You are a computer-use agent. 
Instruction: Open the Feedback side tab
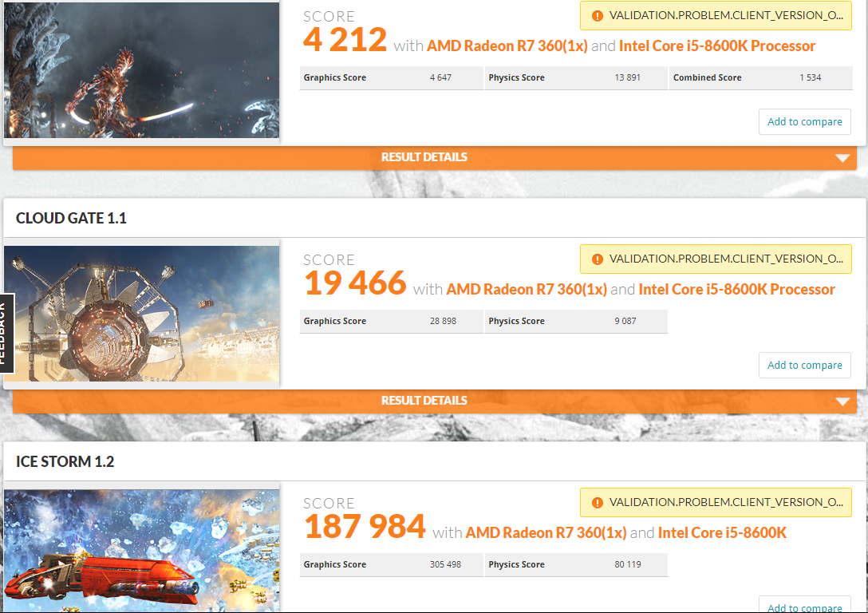(x=6, y=333)
